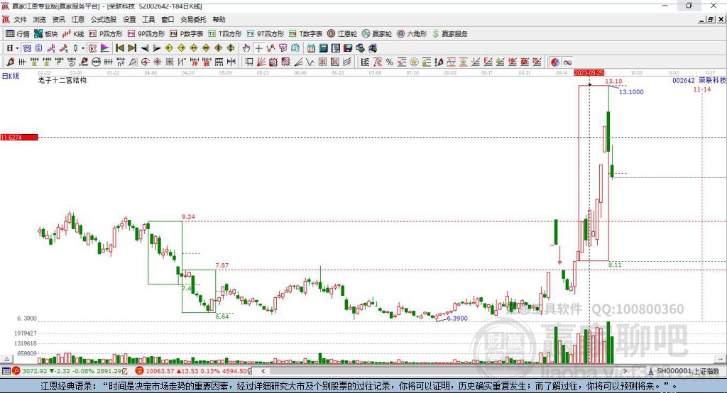727x393 pixels.
Task: Open 赢家服务 from the toolbar
Action: click(449, 34)
